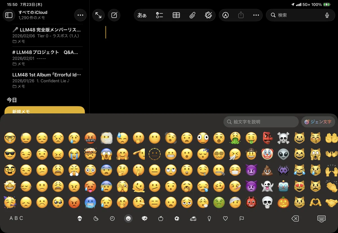
Task: Switch to animals emoji category
Action: pos(144,218)
